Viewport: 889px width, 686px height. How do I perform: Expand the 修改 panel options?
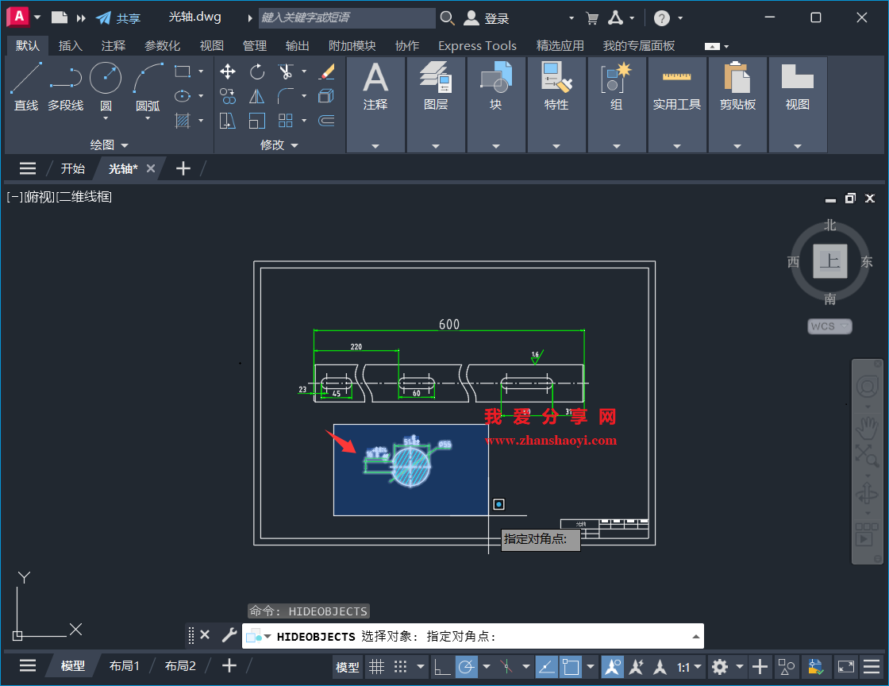coord(295,145)
